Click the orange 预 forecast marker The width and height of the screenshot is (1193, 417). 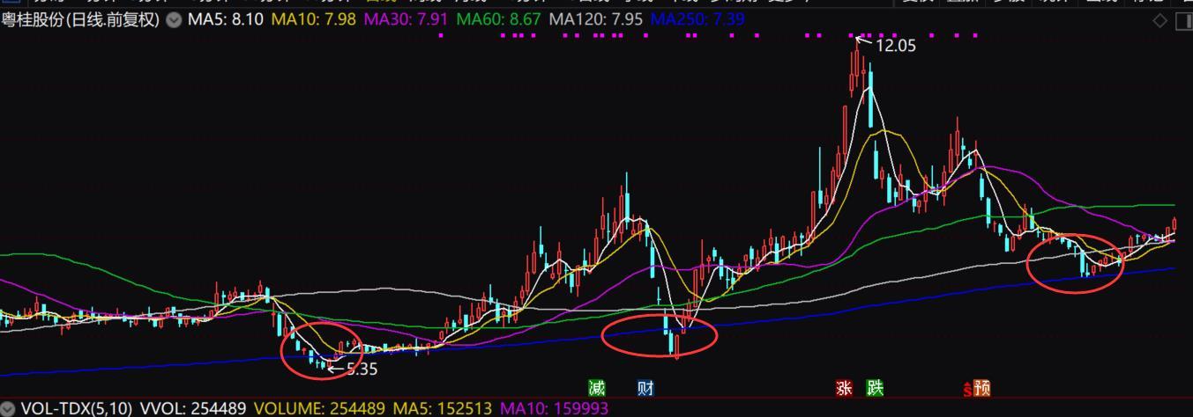point(980,388)
